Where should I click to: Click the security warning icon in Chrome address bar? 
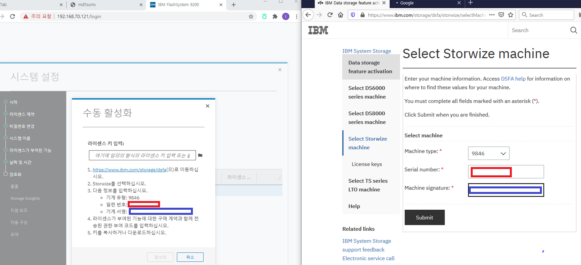pos(26,17)
